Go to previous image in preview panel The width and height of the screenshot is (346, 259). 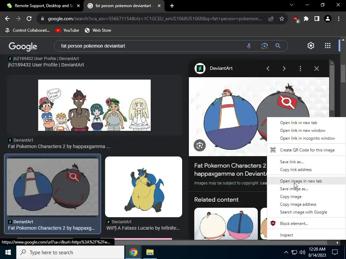(x=268, y=68)
